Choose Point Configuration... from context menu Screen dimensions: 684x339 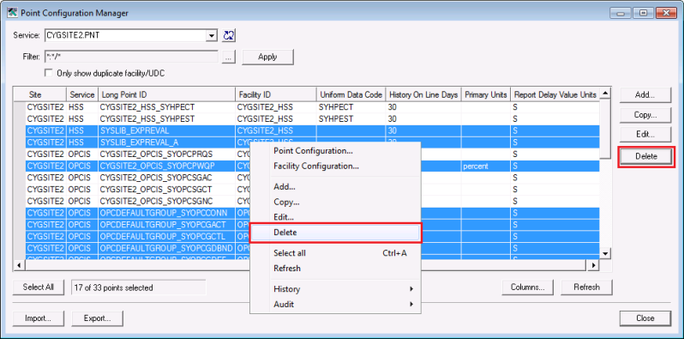tap(335, 151)
